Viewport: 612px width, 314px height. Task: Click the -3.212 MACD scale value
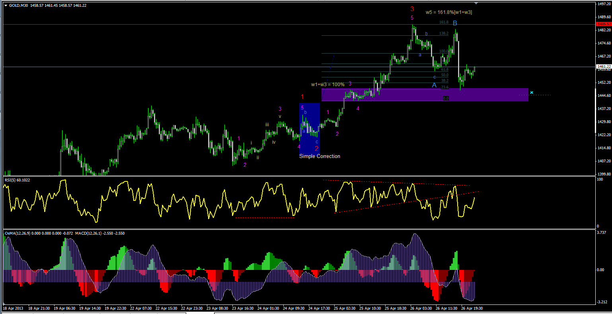pos(602,302)
